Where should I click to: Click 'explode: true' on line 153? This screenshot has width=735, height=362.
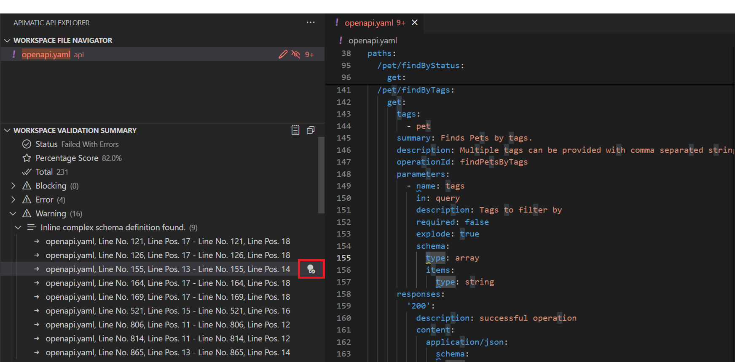point(448,234)
